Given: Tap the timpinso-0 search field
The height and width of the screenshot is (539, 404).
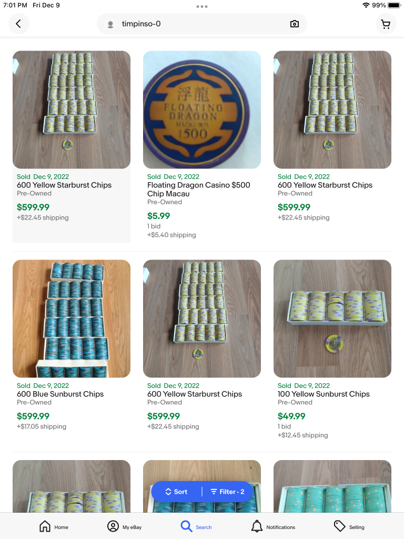Looking at the screenshot, I should (202, 24).
